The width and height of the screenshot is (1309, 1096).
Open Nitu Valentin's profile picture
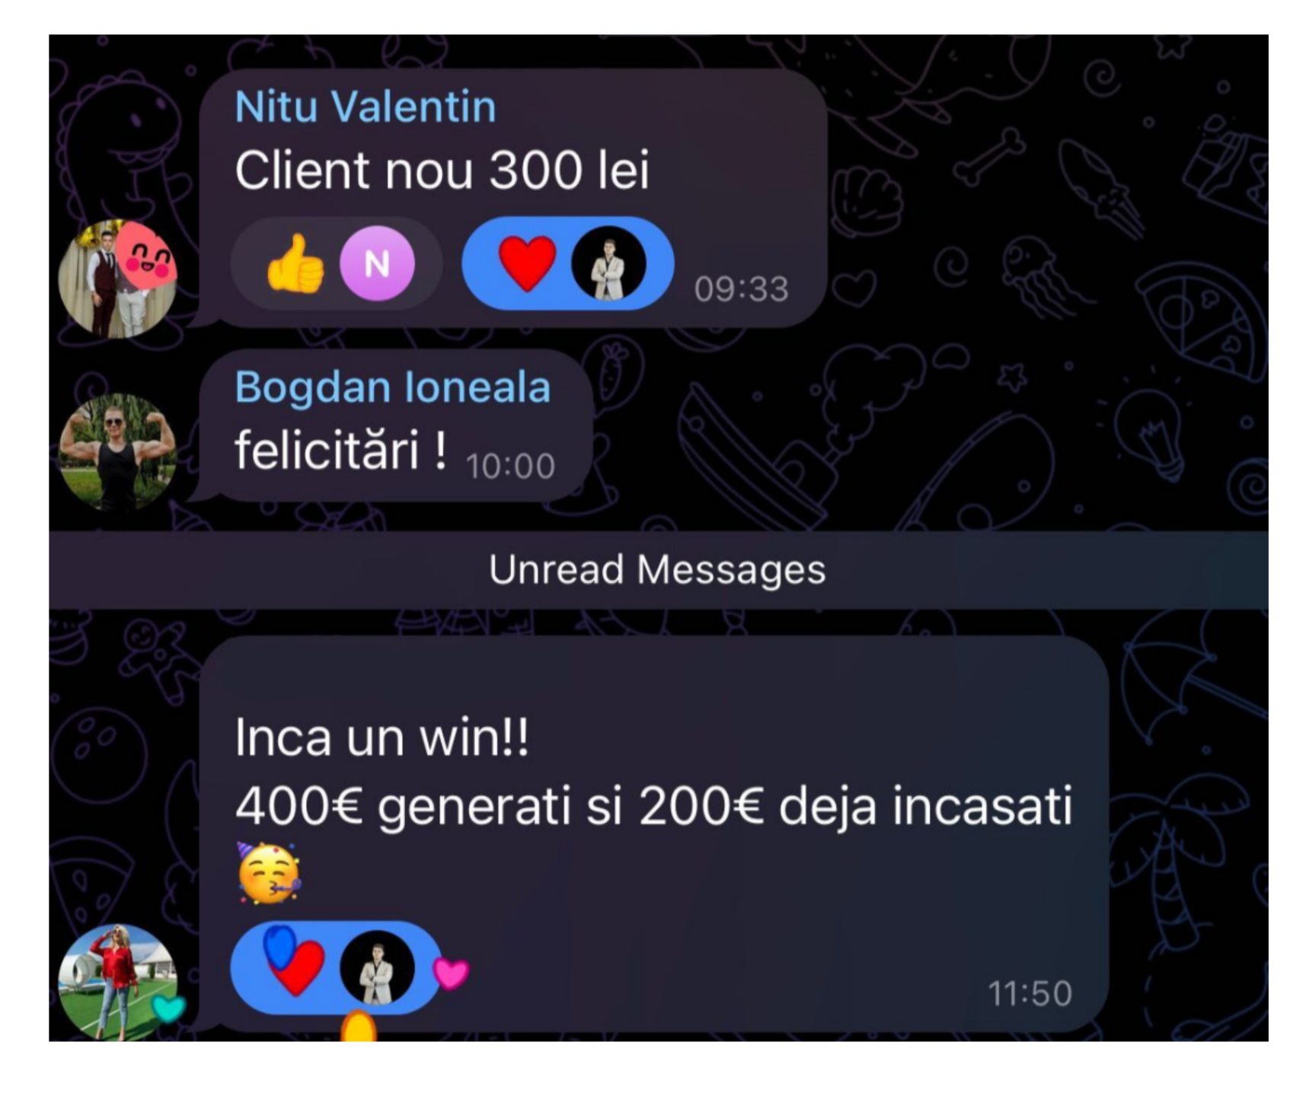click(117, 279)
